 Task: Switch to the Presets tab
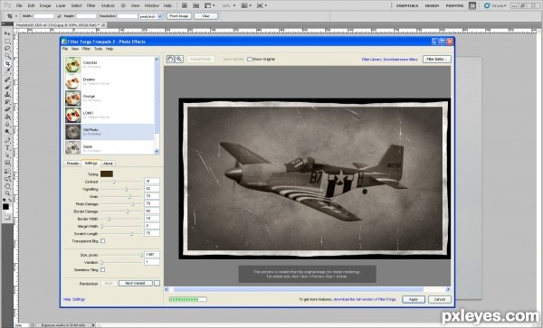coord(72,164)
